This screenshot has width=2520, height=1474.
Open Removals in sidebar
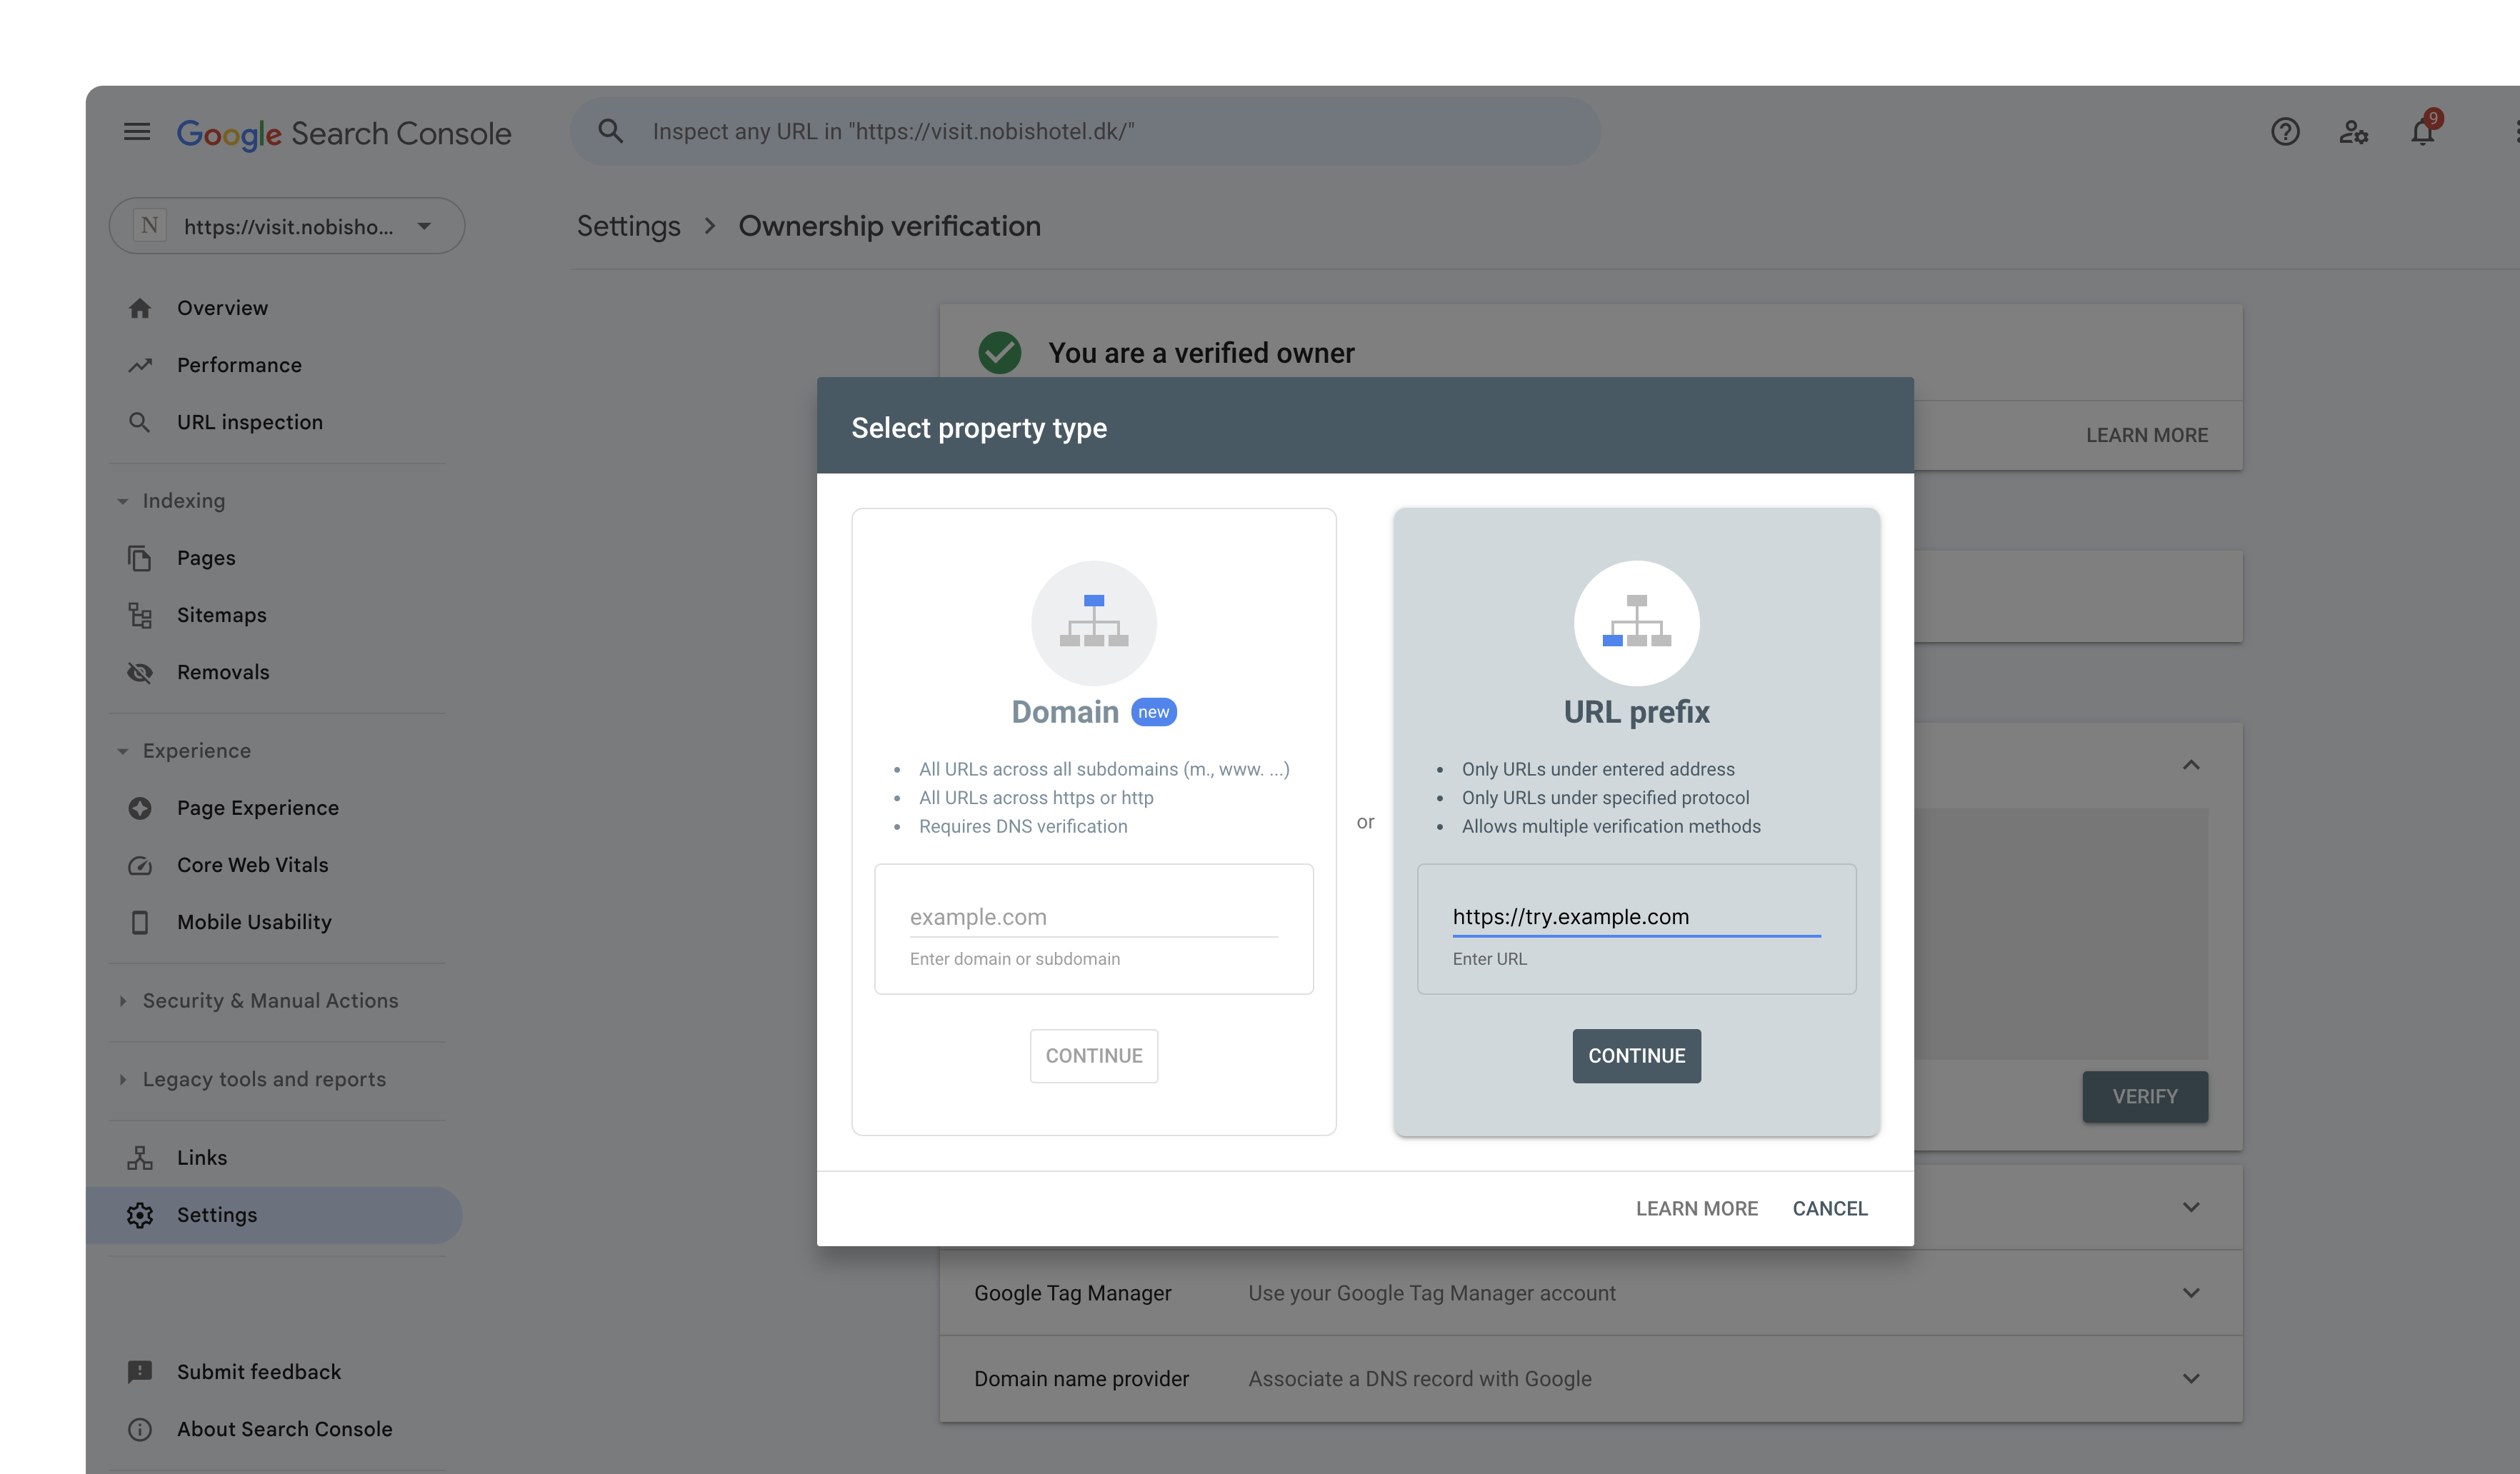click(223, 672)
